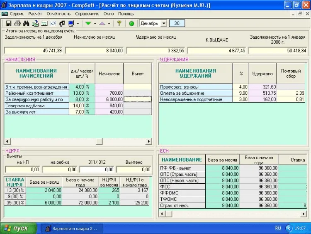Expand the arrow beside the green triangle
311x234 pixels.
point(95,24)
